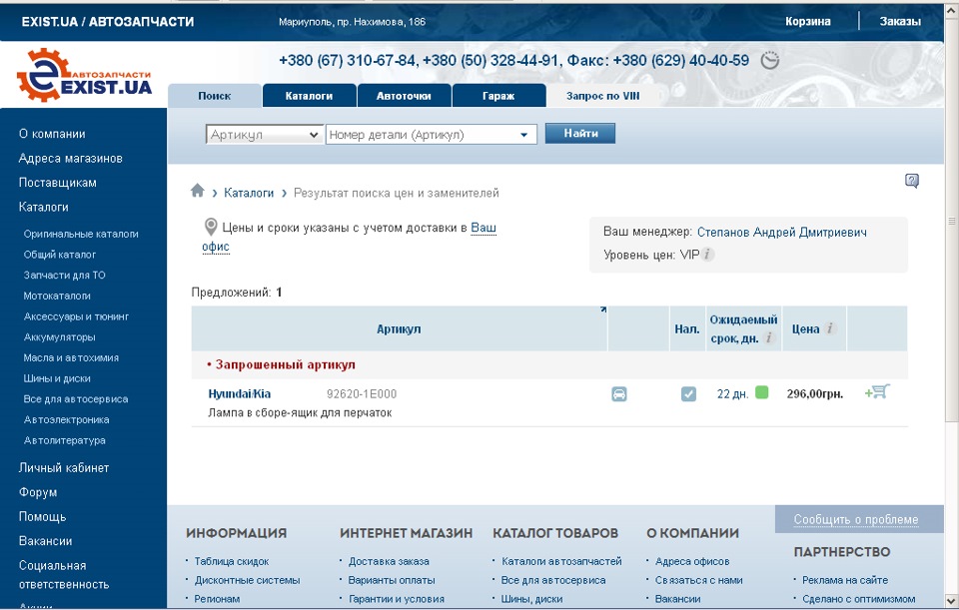Open Личный кабинет in sidebar
Image resolution: width=959 pixels, height=610 pixels.
point(64,468)
